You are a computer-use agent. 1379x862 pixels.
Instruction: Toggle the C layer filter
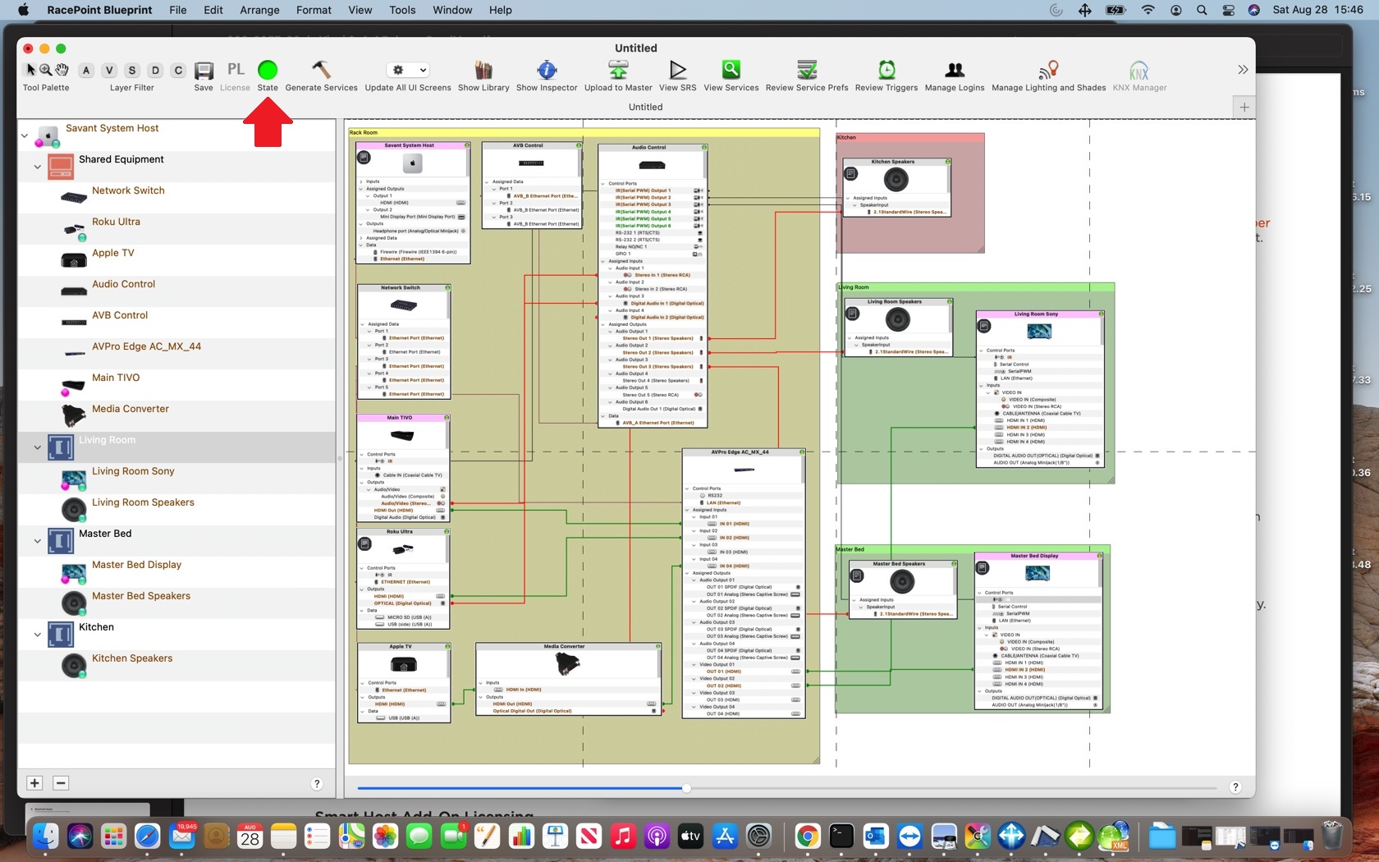[x=178, y=71]
